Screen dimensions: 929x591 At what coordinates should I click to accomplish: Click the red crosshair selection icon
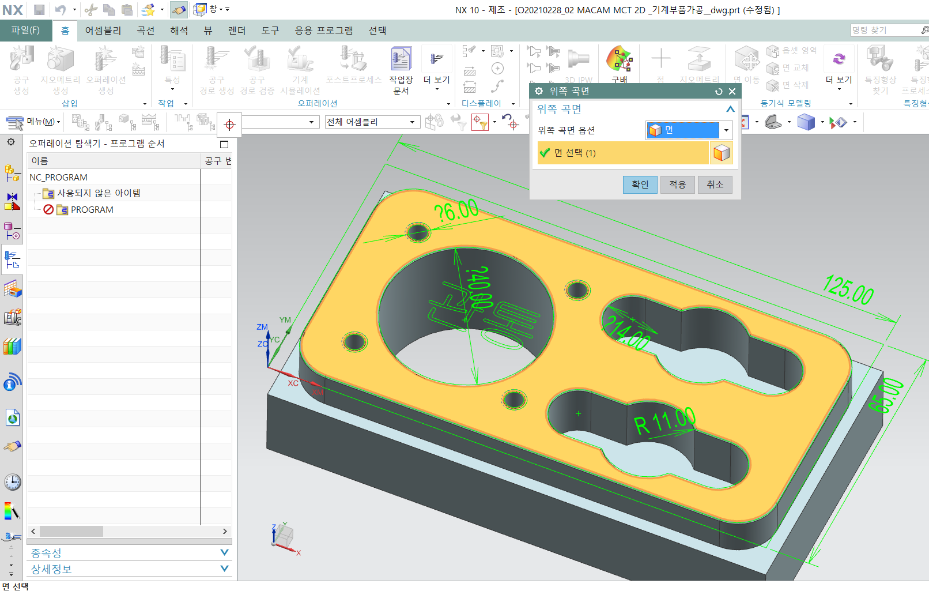(x=229, y=125)
